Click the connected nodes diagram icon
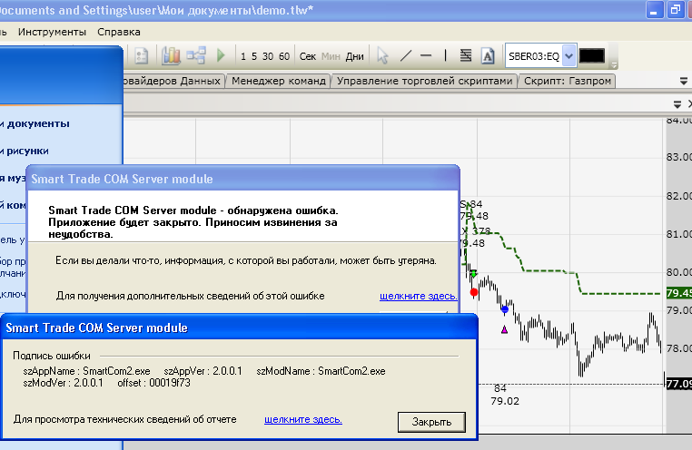Image resolution: width=692 pixels, height=450 pixels. click(196, 56)
